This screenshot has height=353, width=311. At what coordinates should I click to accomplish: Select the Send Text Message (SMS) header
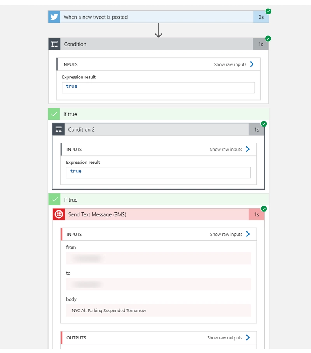coord(155,214)
